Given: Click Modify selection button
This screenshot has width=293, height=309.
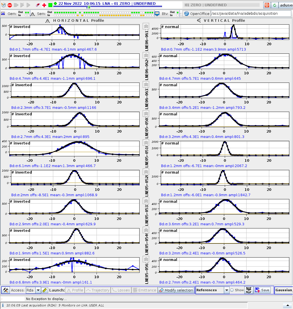Looking at the screenshot, I should pos(176,290).
